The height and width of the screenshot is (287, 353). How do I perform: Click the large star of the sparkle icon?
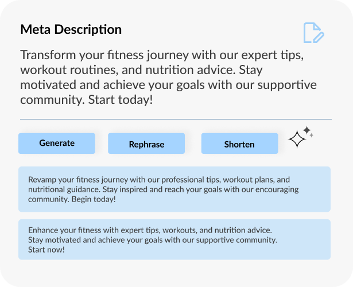click(297, 140)
